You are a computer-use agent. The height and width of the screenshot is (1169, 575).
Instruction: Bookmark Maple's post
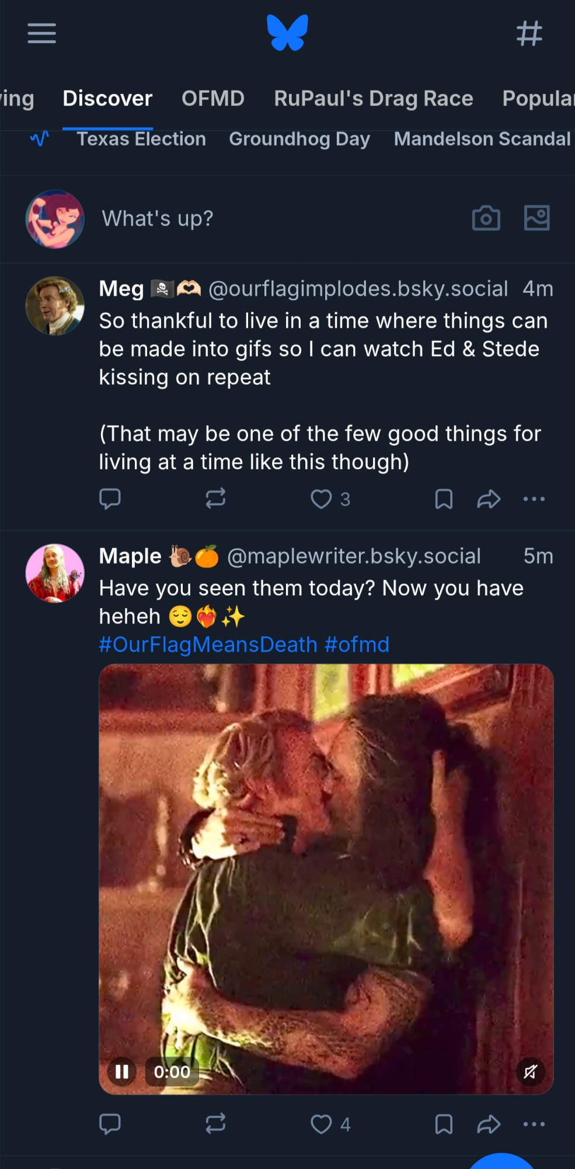[x=444, y=1123]
